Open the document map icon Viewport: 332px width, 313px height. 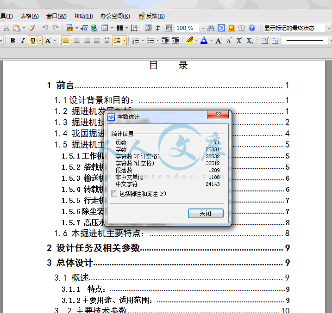148,28
